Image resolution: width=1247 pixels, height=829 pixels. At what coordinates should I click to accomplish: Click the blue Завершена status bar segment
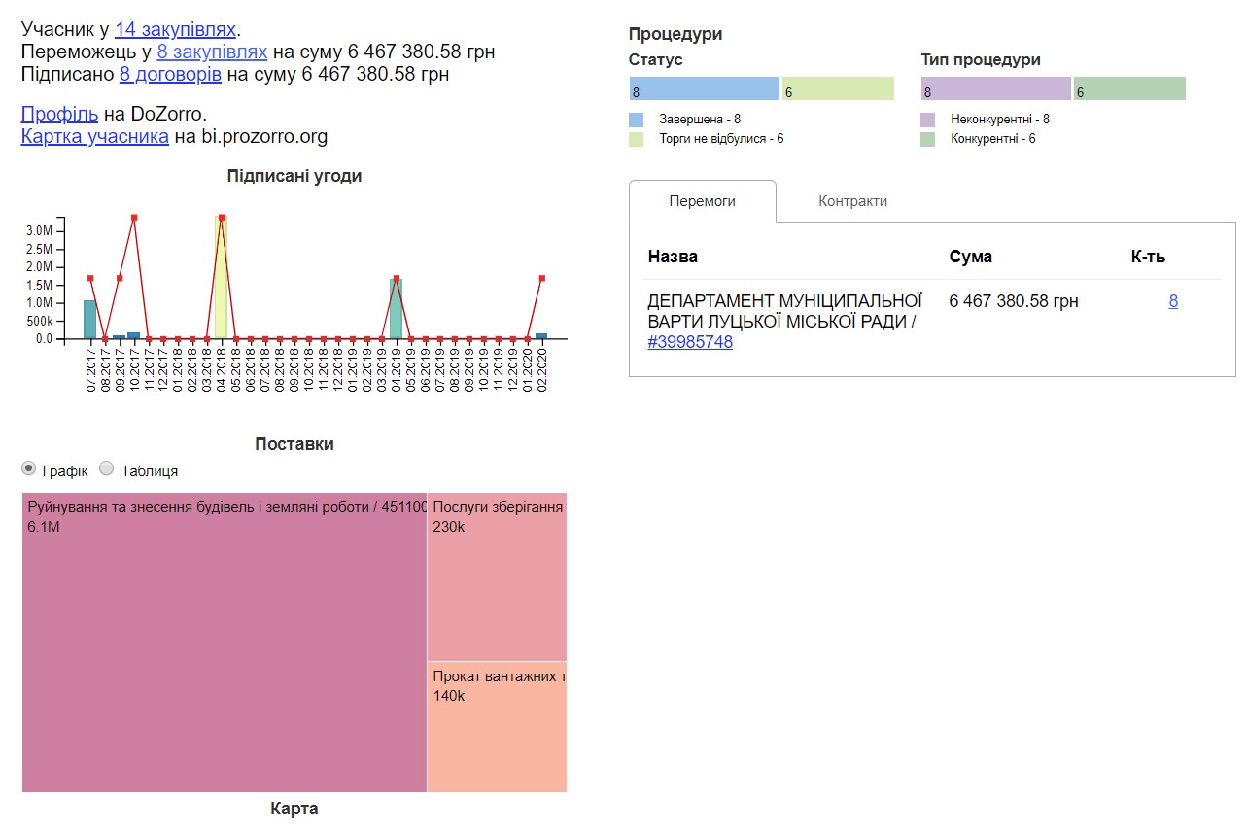click(704, 89)
